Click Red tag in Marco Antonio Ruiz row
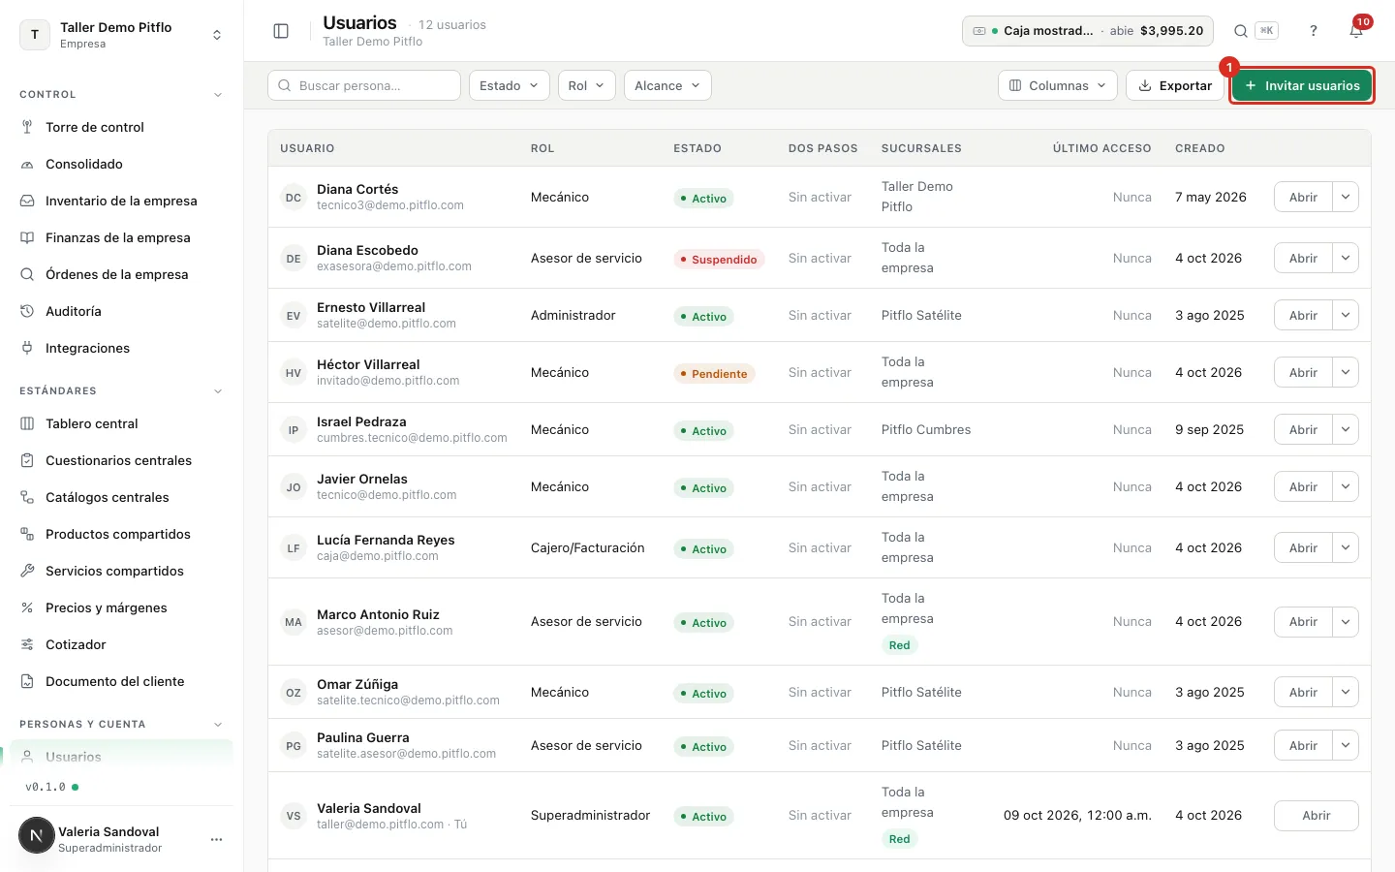This screenshot has width=1395, height=872. (x=900, y=645)
